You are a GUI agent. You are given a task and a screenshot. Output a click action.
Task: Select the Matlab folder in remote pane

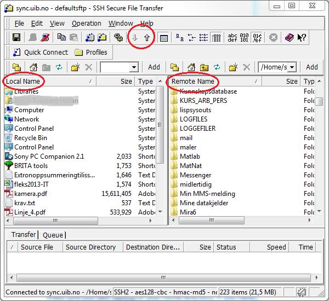191,157
